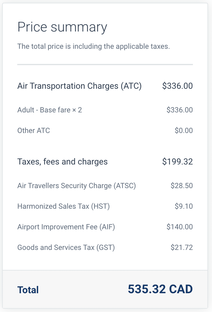Select the Other ATC label
The width and height of the screenshot is (212, 312).
pos(34,131)
